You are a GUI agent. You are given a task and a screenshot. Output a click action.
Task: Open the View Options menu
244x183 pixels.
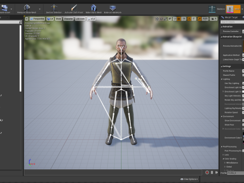pyautogui.click(x=189, y=179)
